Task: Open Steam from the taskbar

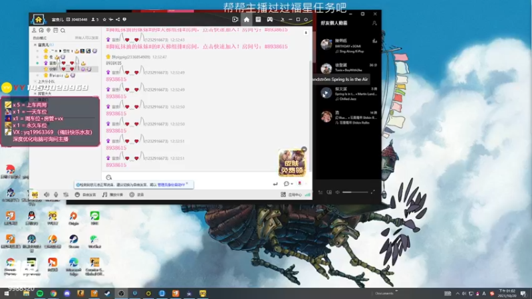Action: (108, 294)
